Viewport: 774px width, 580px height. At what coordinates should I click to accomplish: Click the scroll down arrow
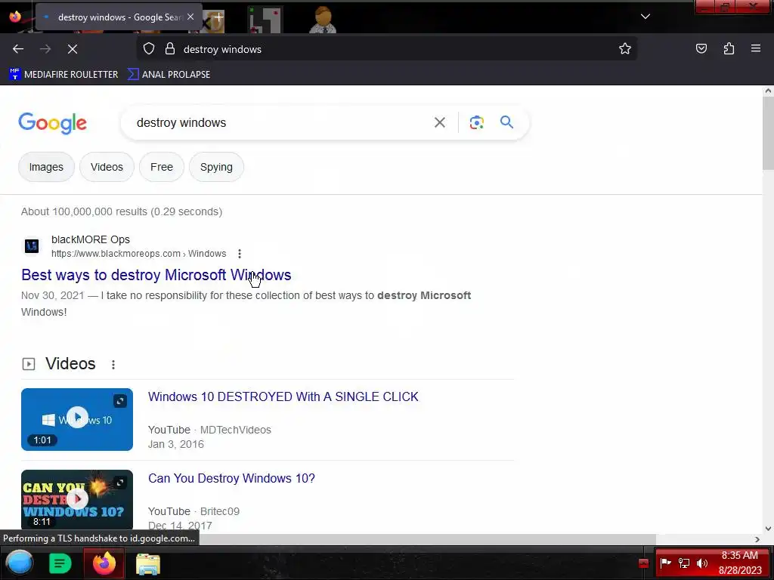point(768,528)
